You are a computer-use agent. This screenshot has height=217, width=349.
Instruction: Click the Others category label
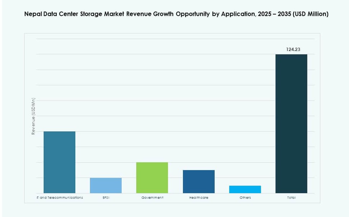[246, 197]
